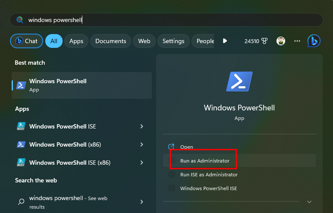Image resolution: width=333 pixels, height=213 pixels.
Task: Open the user account avatar
Action: pos(281,41)
